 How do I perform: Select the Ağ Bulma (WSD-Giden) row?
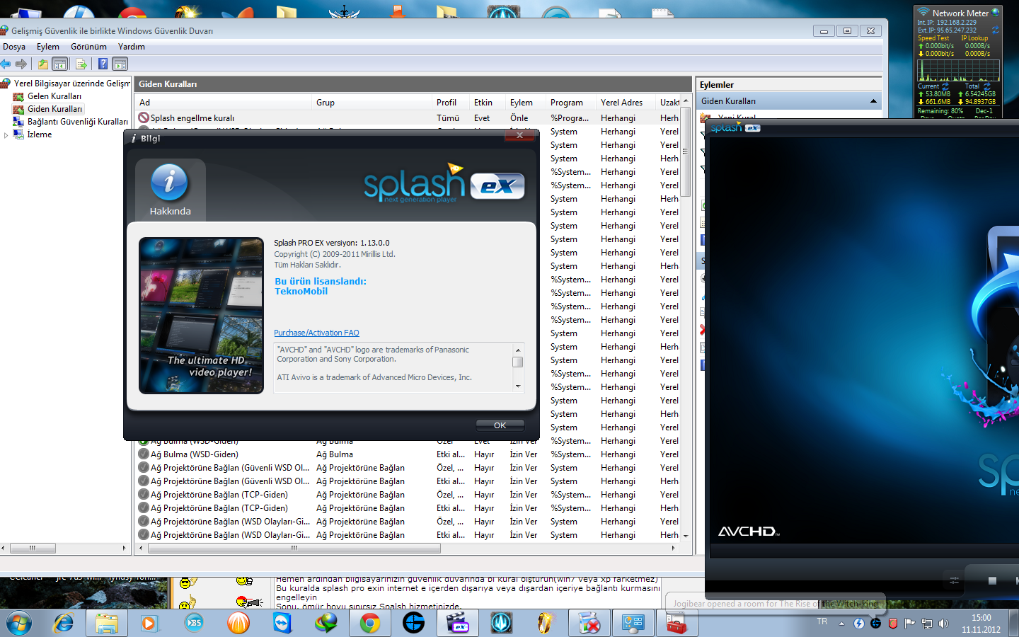click(x=408, y=454)
